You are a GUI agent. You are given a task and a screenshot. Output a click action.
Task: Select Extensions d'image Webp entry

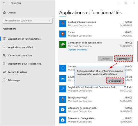pos(82,118)
